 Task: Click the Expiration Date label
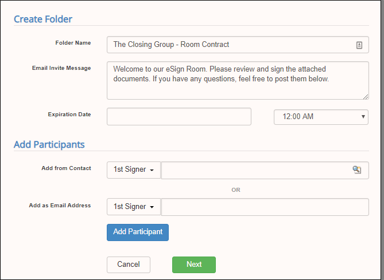click(x=69, y=115)
